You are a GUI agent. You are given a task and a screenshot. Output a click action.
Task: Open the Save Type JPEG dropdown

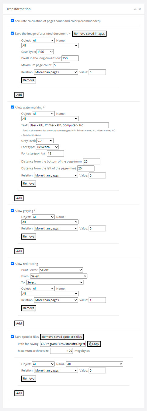pyautogui.click(x=45, y=52)
